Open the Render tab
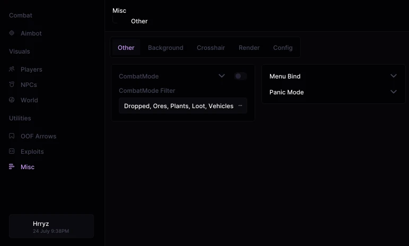Screen dimensions: 409x246 click(x=249, y=48)
